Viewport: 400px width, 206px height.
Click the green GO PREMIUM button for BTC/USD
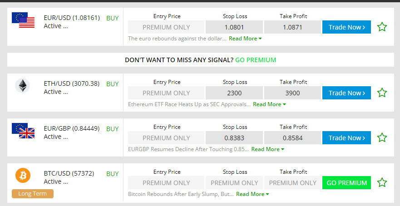[346, 182]
